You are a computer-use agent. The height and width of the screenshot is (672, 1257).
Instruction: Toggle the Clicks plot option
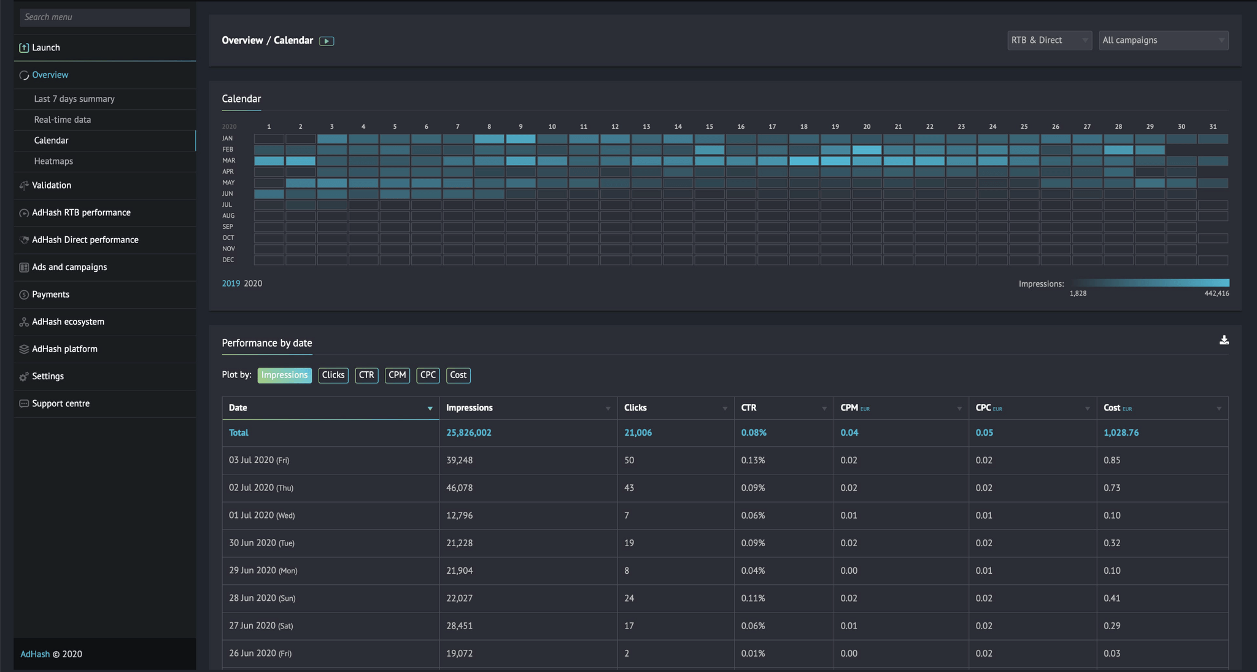333,375
